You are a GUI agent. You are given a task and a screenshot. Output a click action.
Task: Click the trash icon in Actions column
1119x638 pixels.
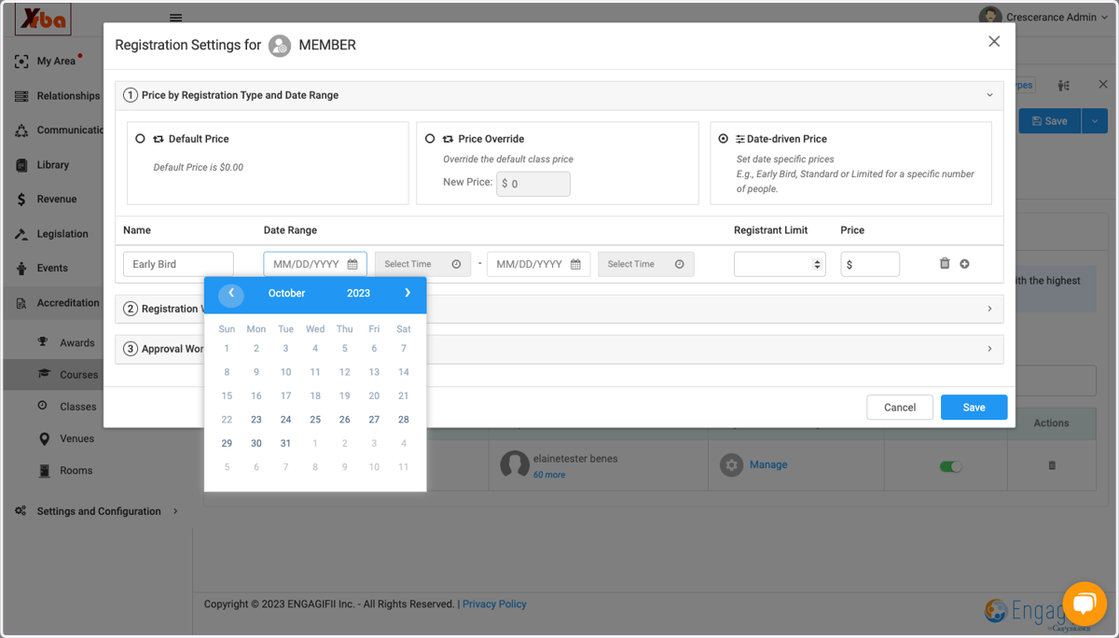click(1052, 465)
